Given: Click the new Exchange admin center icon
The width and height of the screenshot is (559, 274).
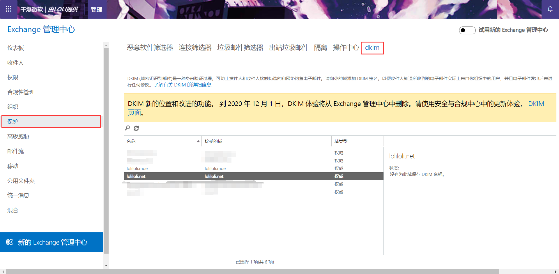Looking at the screenshot, I should point(9,242).
